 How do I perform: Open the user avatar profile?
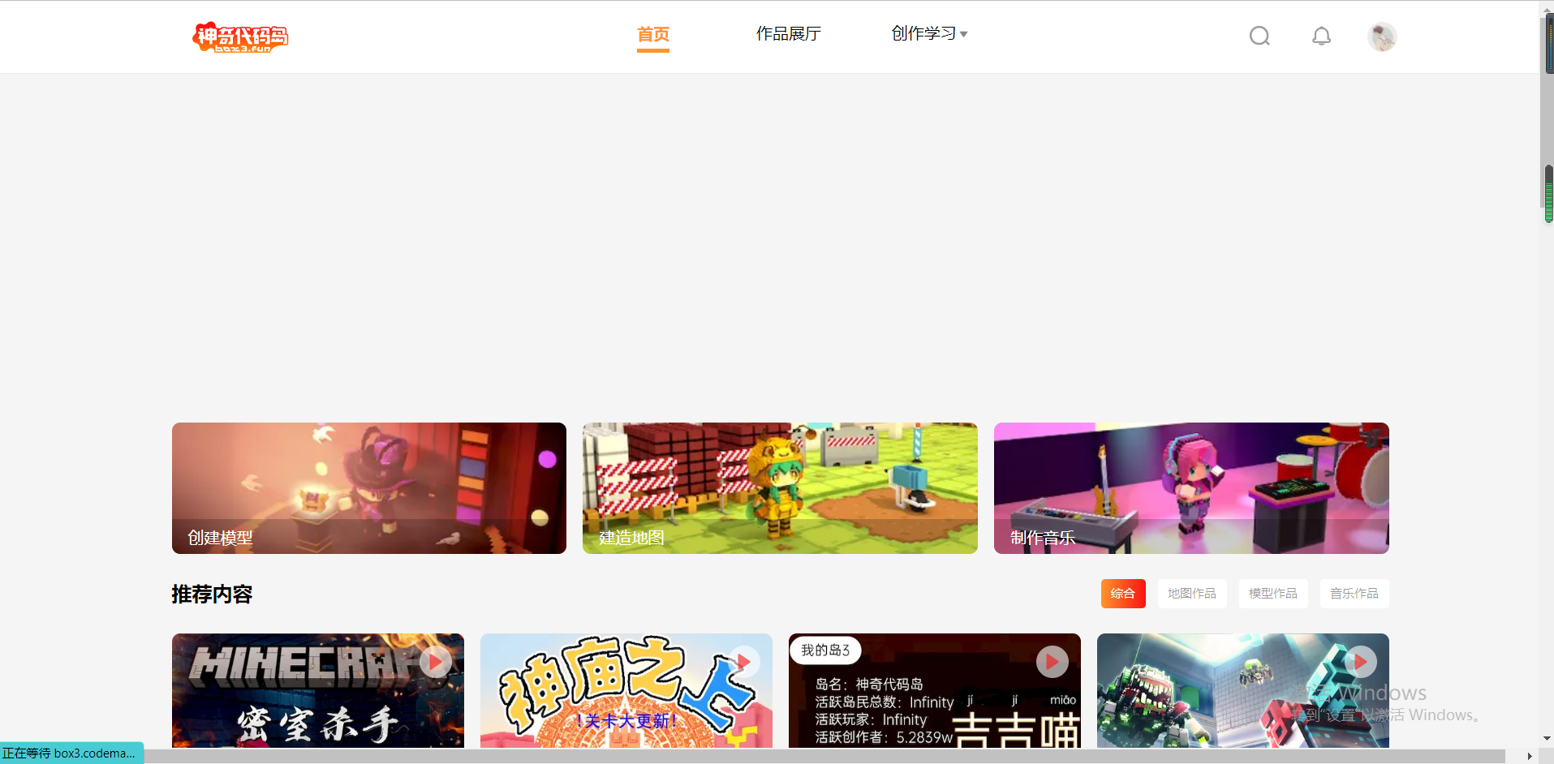coord(1381,36)
